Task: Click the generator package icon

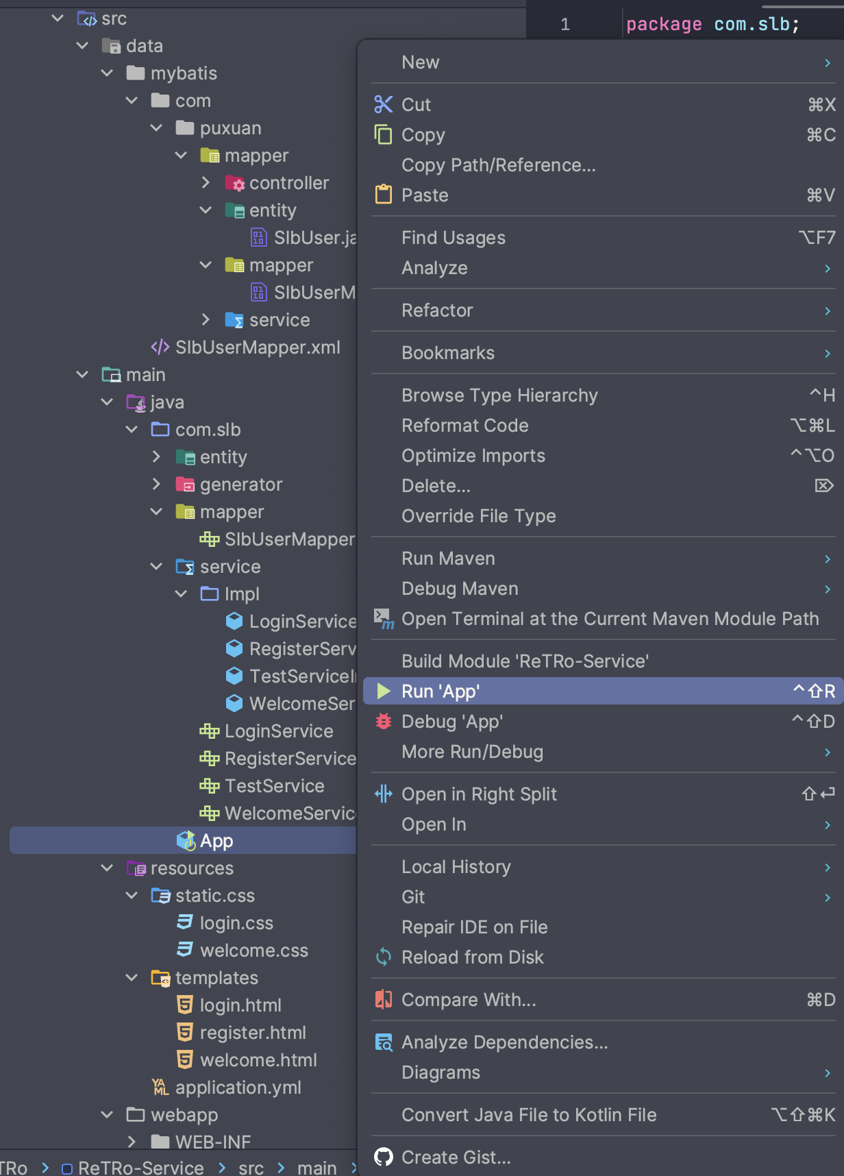Action: tap(185, 485)
